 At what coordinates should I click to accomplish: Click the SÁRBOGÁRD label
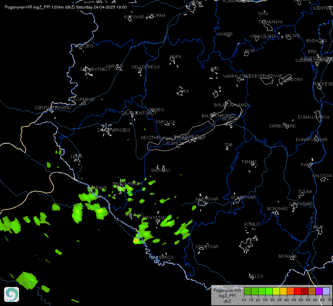point(282,126)
